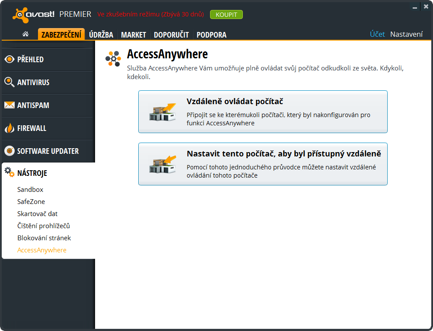Click Vzdáleně ovládat počítač button title
This screenshot has width=433, height=331.
tap(235, 101)
